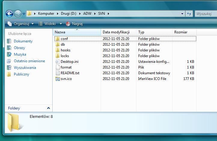Click the Back navigation arrow button
217x141 pixels.
9,14
